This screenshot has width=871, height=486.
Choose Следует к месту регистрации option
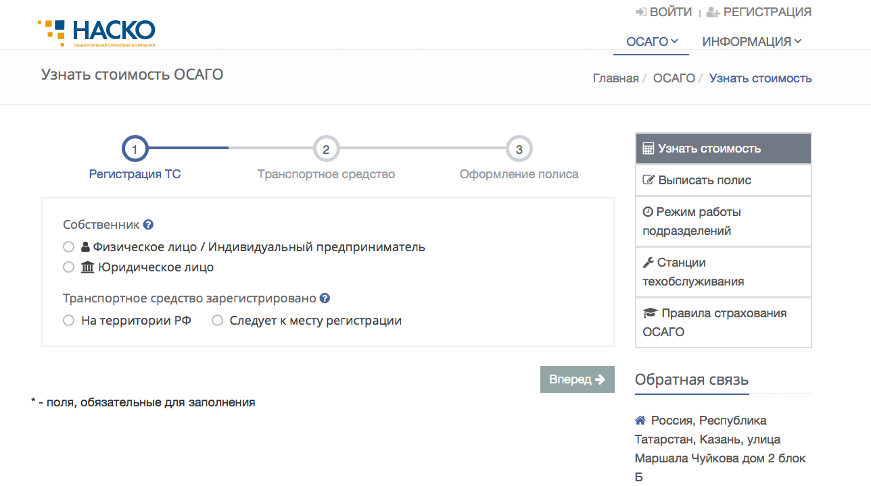[x=217, y=321]
